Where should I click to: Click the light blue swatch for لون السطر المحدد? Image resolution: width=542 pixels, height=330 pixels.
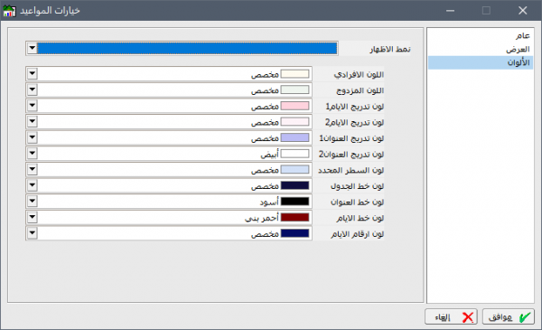294,169
